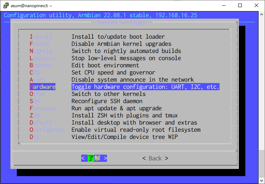Click 'Enable virtual read-only root filesystem' text
Screen dimensions: 265x184
tap(136, 130)
